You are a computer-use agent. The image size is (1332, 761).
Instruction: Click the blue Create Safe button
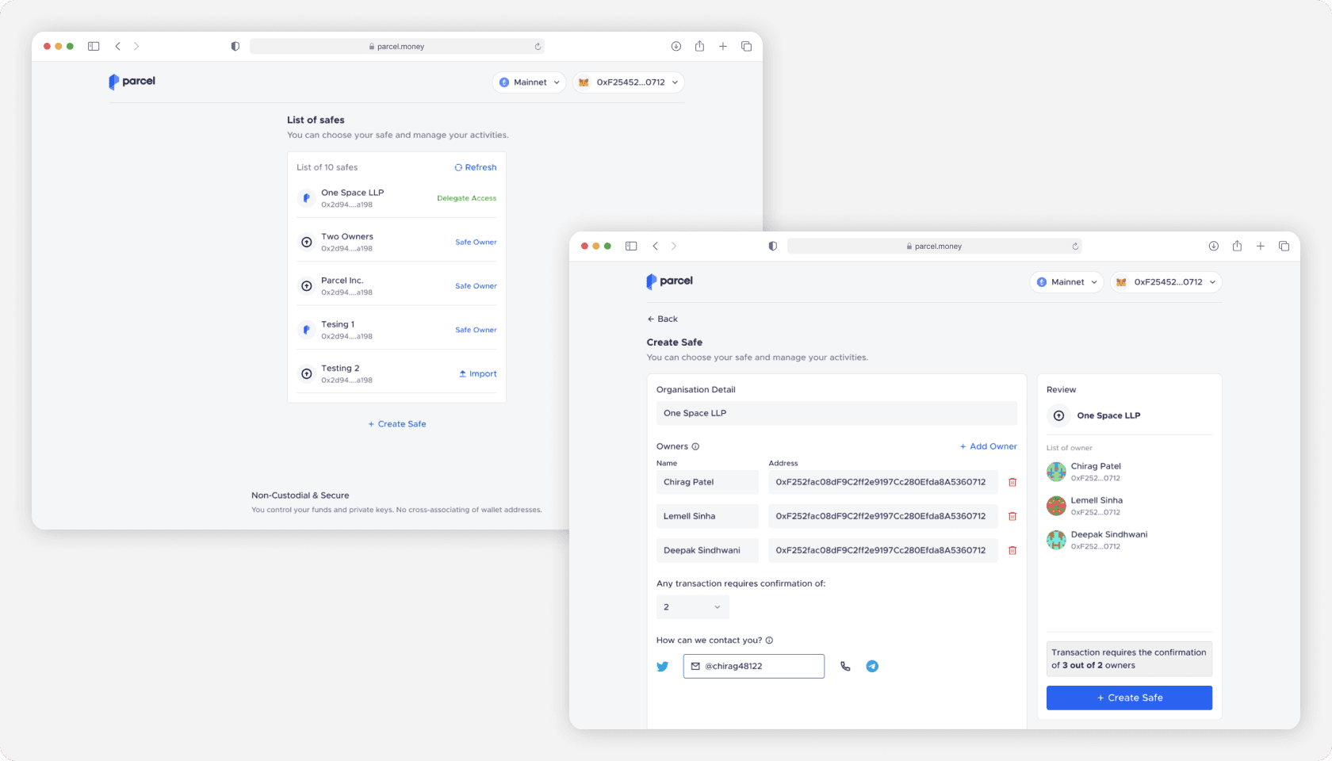pos(1129,698)
